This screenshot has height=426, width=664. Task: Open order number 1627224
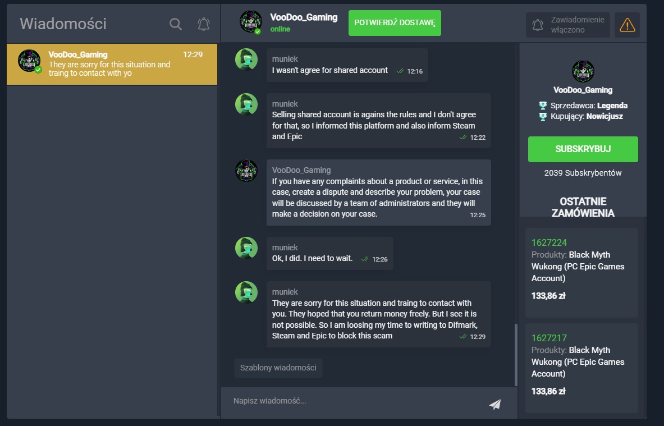(549, 242)
